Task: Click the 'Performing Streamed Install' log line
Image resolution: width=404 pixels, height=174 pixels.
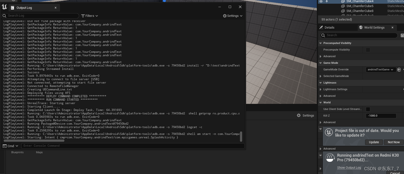Action: pos(39,69)
